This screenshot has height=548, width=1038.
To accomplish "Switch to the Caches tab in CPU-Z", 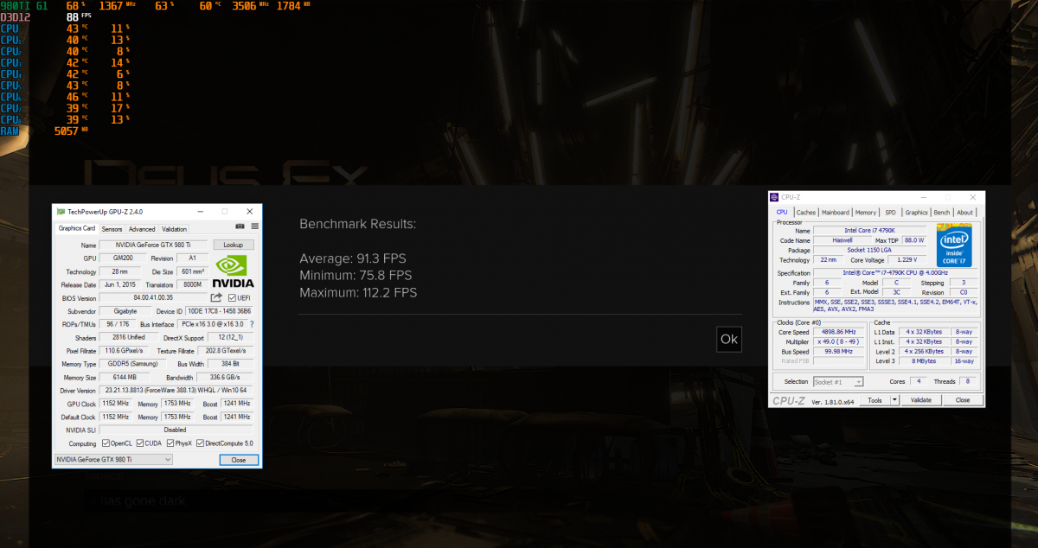I will (x=806, y=212).
